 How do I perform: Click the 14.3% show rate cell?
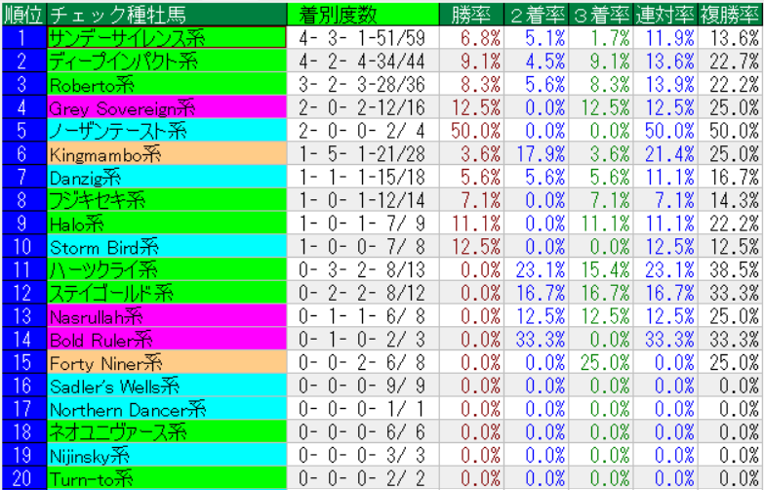(730, 200)
